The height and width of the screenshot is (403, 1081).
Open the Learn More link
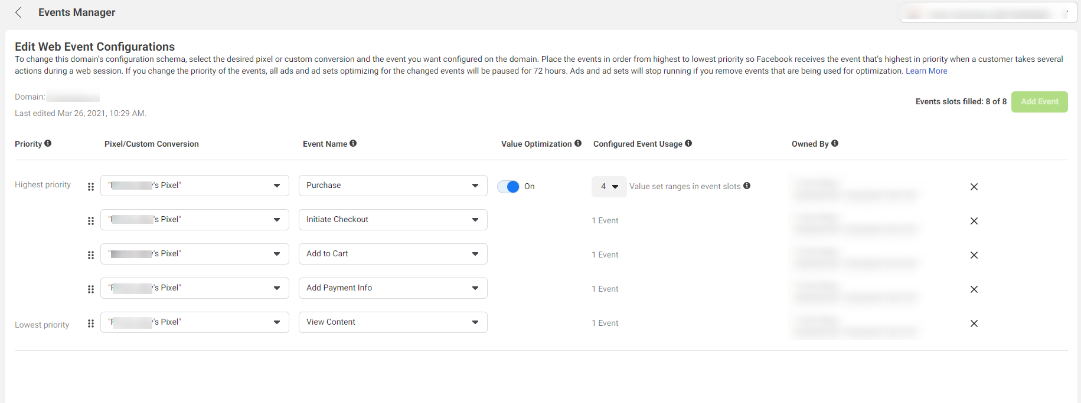pos(926,71)
